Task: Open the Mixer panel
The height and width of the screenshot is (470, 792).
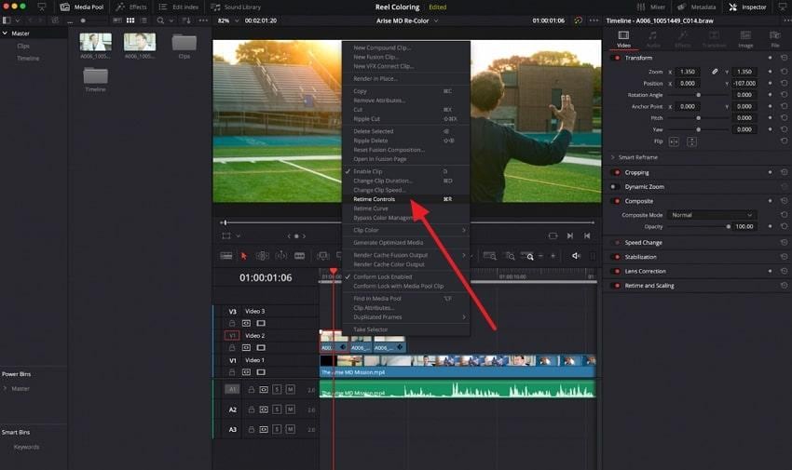Action: coord(651,7)
